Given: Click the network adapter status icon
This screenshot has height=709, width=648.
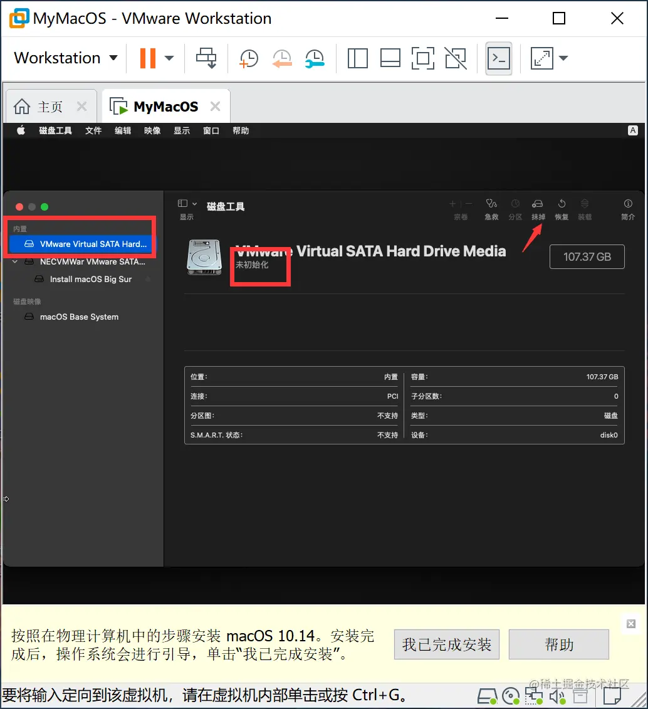Looking at the screenshot, I should [x=534, y=696].
